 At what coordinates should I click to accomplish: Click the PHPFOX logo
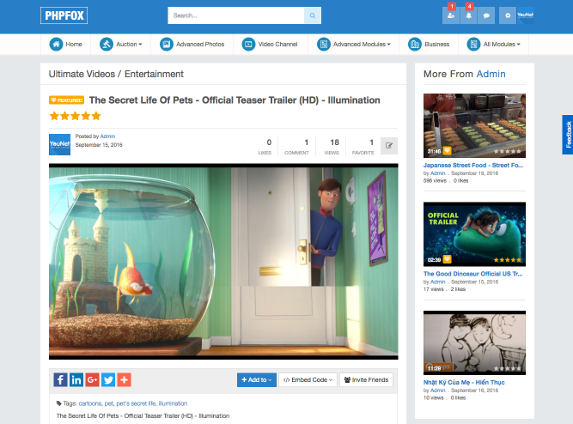(64, 15)
